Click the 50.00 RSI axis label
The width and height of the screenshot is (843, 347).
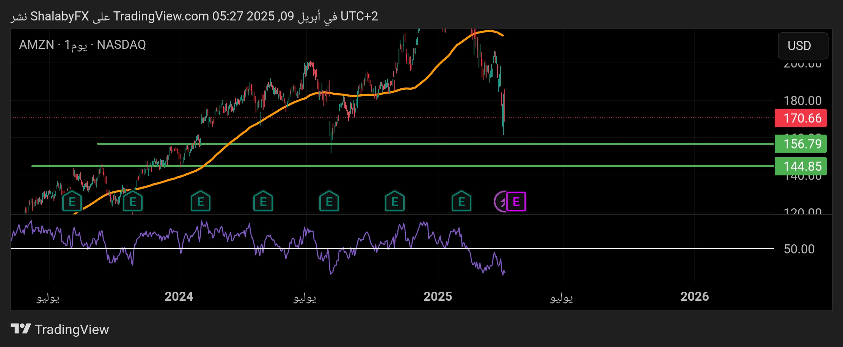(799, 249)
